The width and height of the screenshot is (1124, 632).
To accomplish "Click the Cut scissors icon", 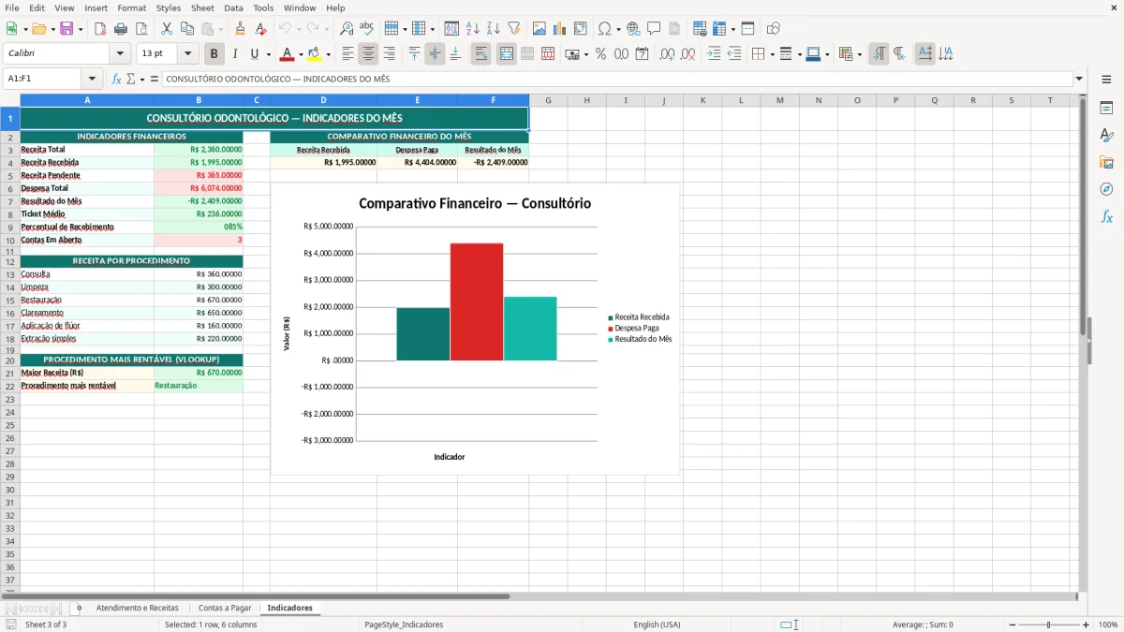I will [x=167, y=29].
